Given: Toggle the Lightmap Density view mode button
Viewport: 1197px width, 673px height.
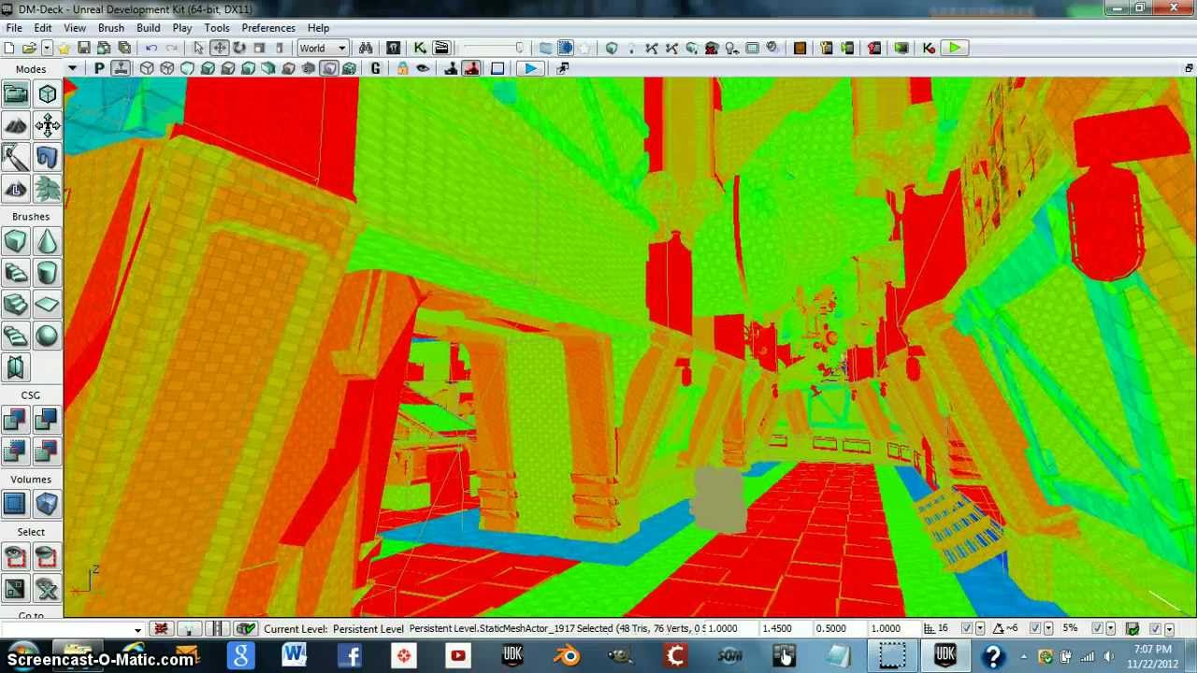Looking at the screenshot, I should coord(329,68).
